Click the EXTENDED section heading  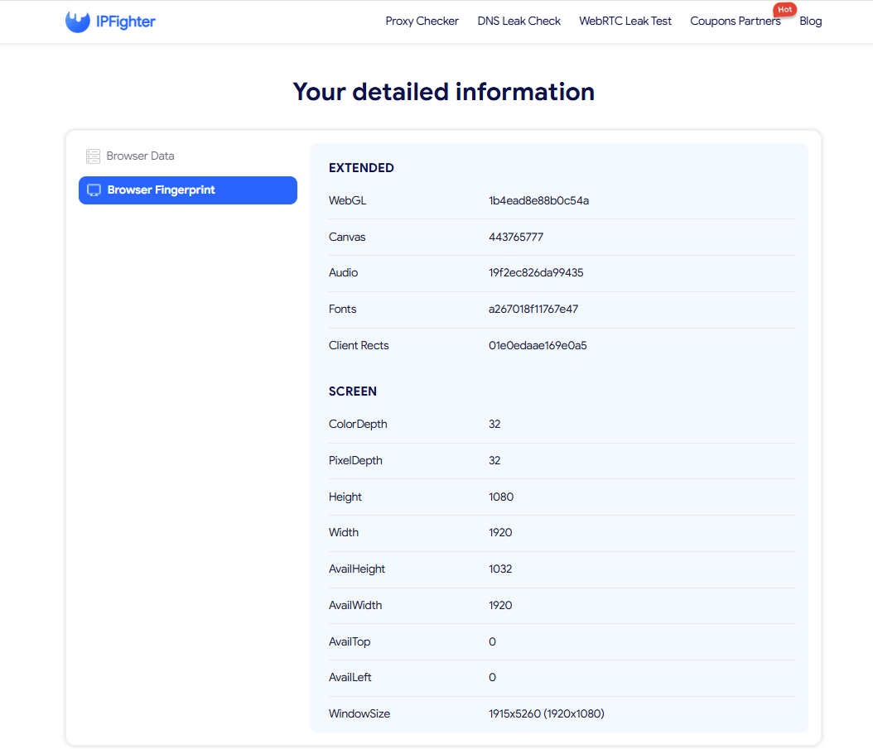point(361,168)
